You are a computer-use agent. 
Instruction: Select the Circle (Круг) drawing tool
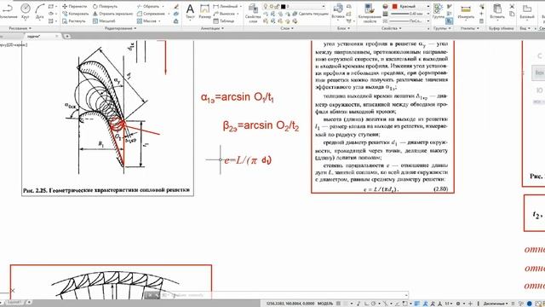point(25,10)
